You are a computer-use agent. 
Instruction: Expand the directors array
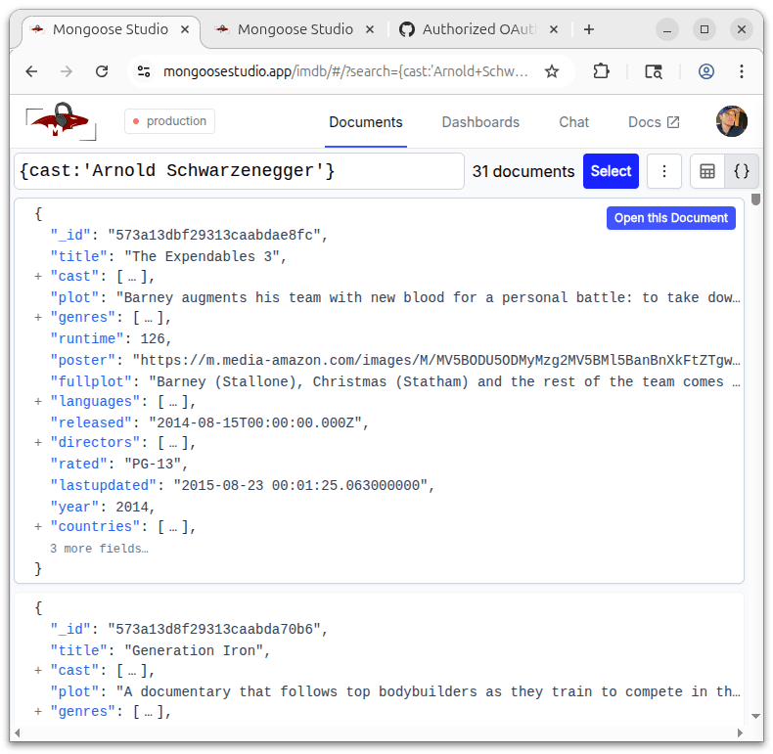pos(38,443)
